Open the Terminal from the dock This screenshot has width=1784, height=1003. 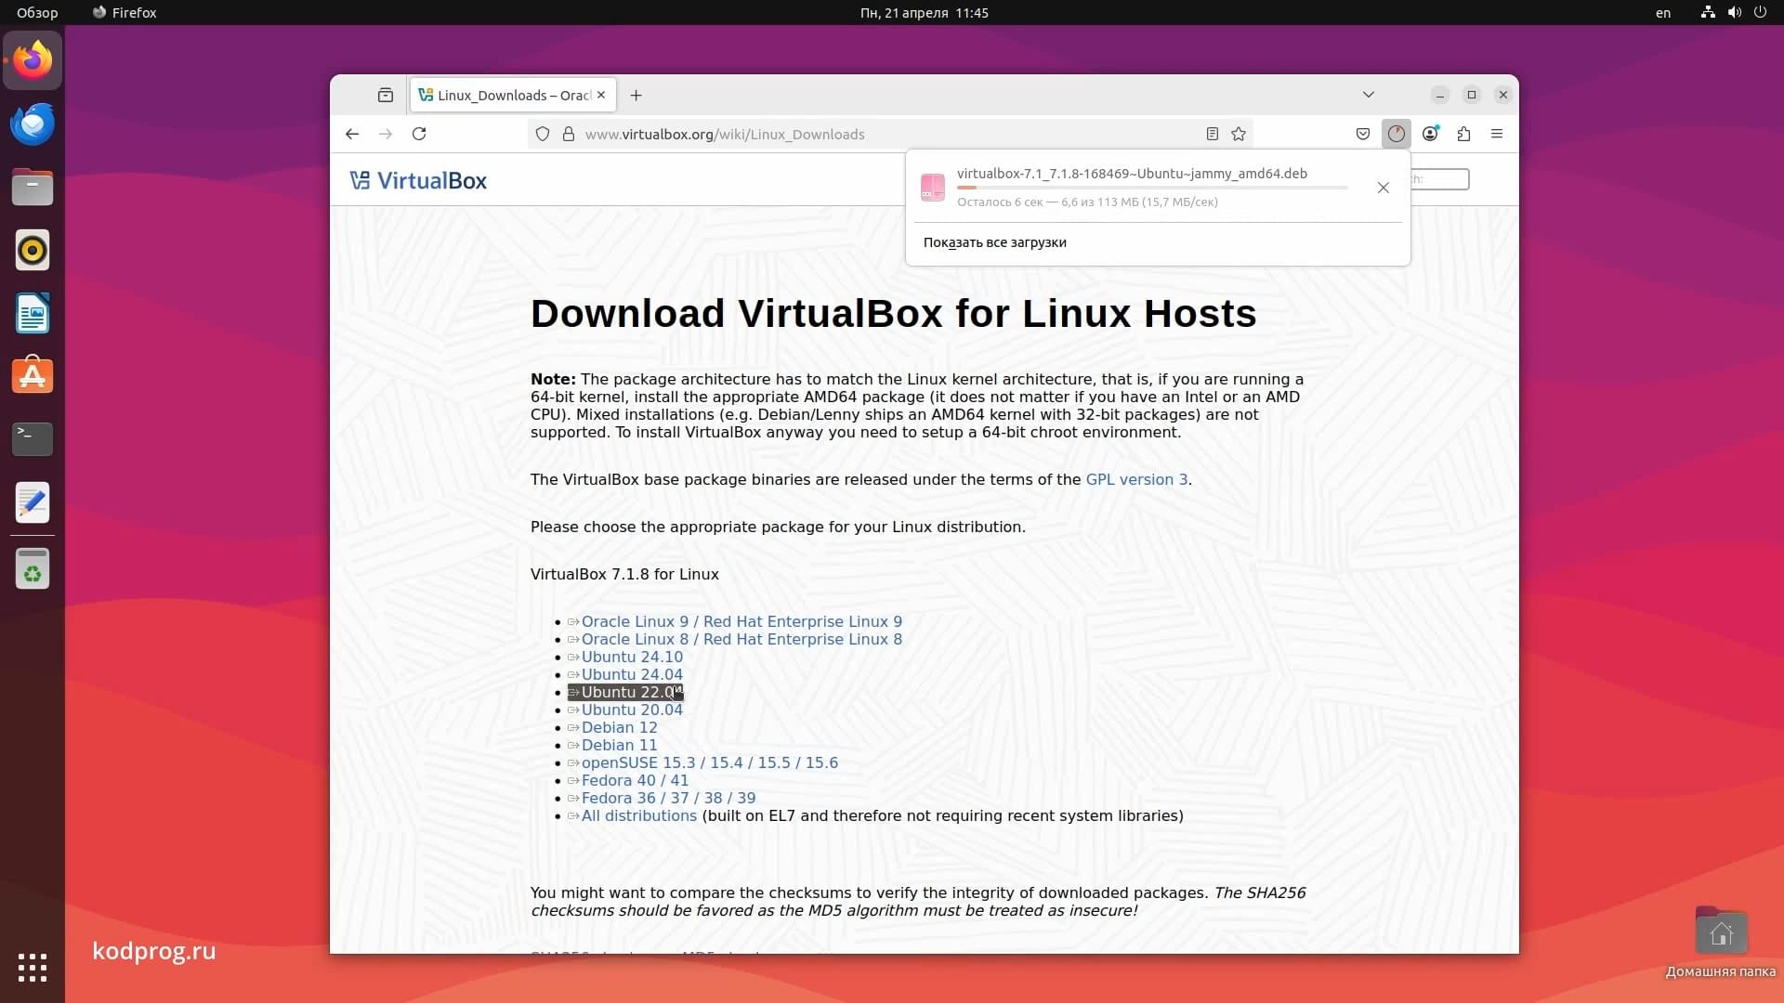click(33, 439)
